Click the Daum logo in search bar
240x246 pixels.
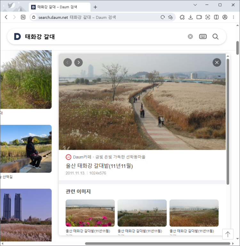(17, 37)
